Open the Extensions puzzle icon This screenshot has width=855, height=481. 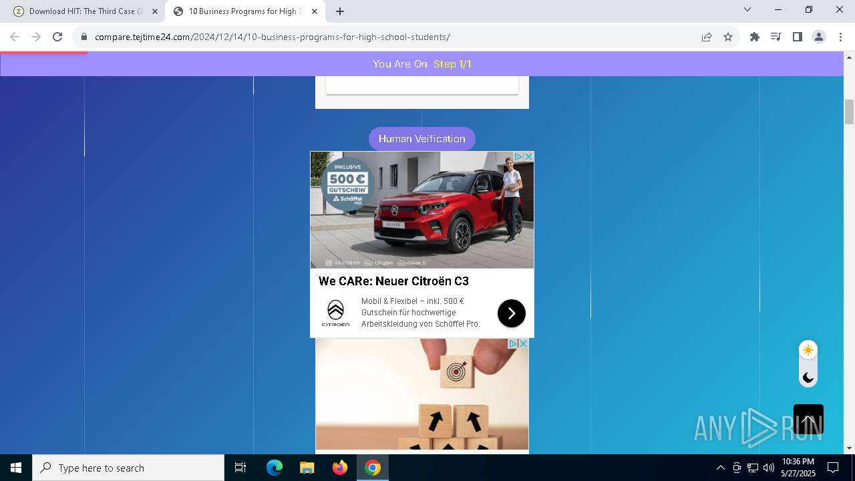point(755,37)
